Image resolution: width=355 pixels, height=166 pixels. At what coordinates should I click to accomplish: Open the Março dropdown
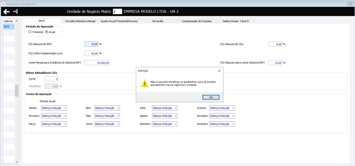click(x=54, y=124)
